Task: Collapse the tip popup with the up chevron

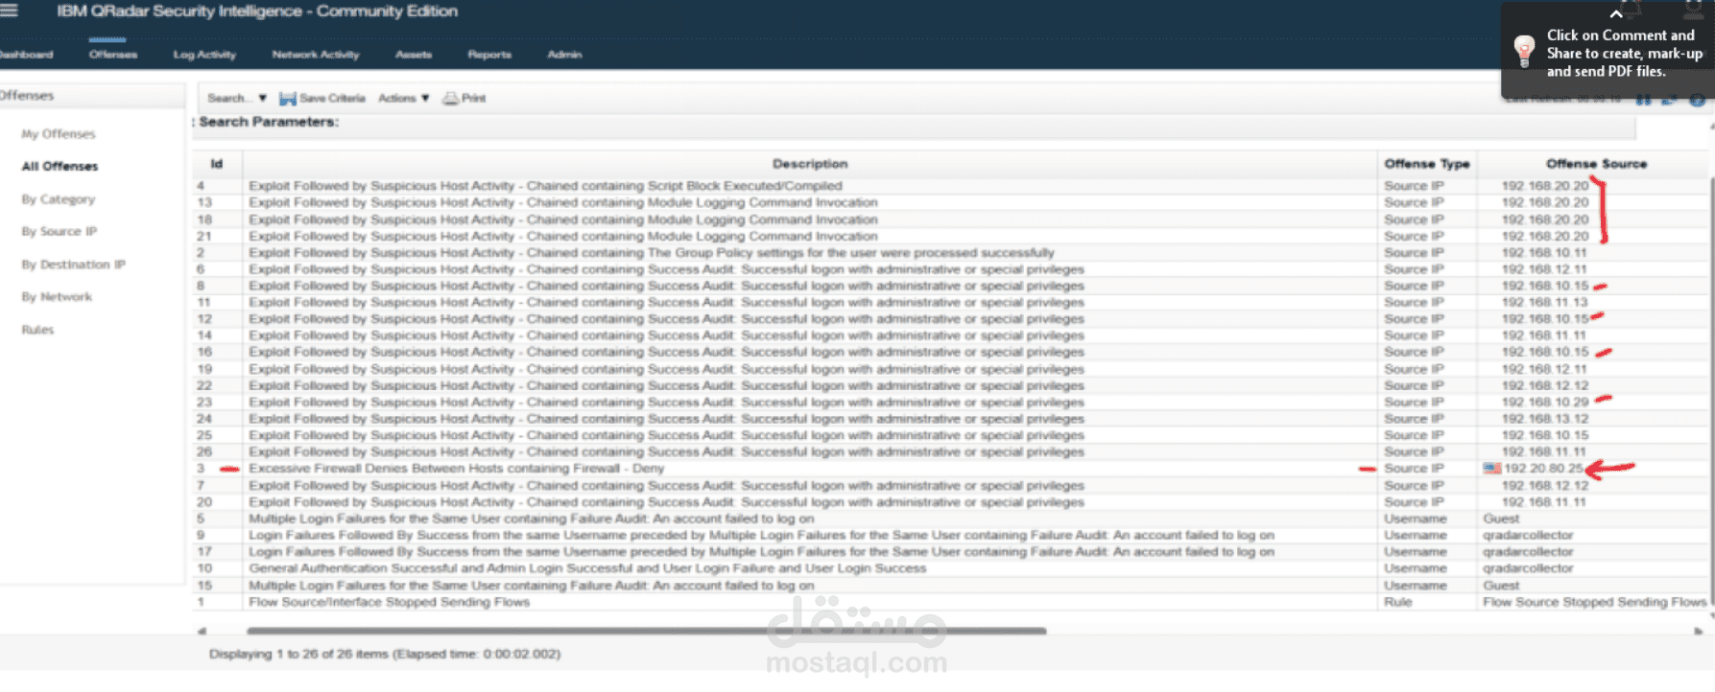Action: tap(1616, 14)
